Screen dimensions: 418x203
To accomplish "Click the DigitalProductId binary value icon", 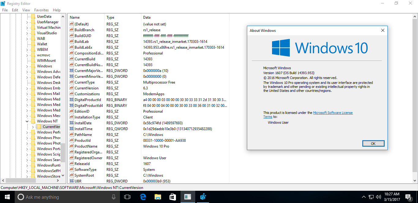I will tap(72, 100).
